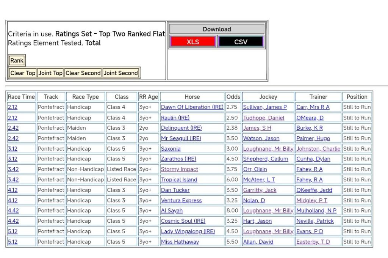The image size is (388, 258).
Task: View trainer Neville, Patrick
Action: coord(315,221)
